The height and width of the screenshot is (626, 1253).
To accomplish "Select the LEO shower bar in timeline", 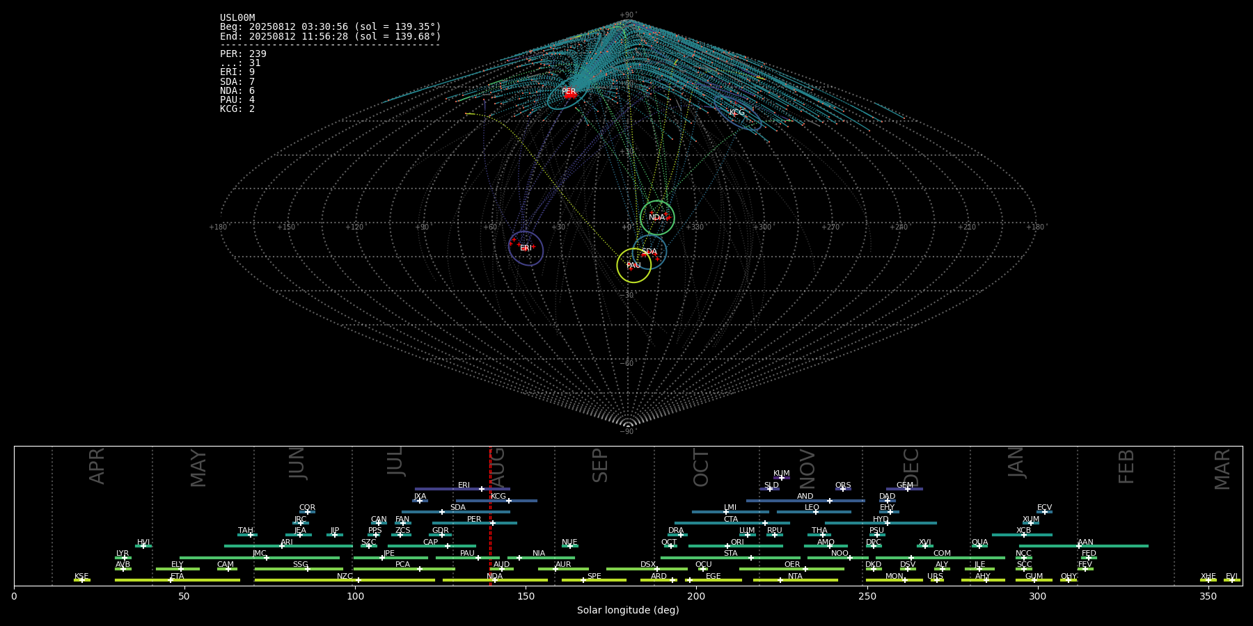I will pyautogui.click(x=814, y=512).
